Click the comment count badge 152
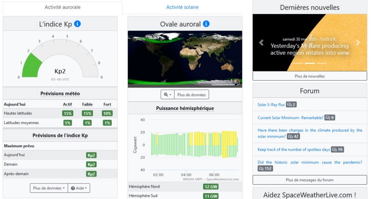Viewport: 371px width, 199px height. coord(265,168)
